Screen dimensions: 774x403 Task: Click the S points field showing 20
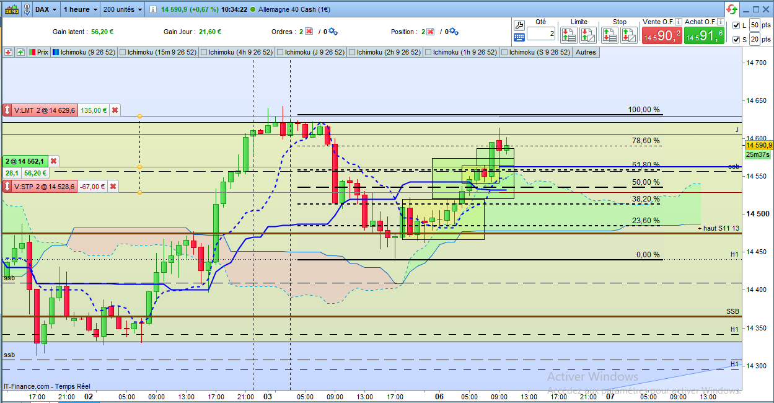click(x=754, y=39)
